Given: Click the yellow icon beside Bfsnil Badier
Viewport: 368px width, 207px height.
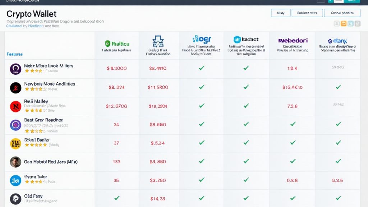Looking at the screenshot, I should 15,143.
